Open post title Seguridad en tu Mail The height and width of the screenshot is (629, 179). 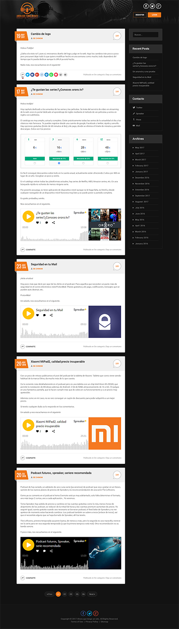pos(44,264)
